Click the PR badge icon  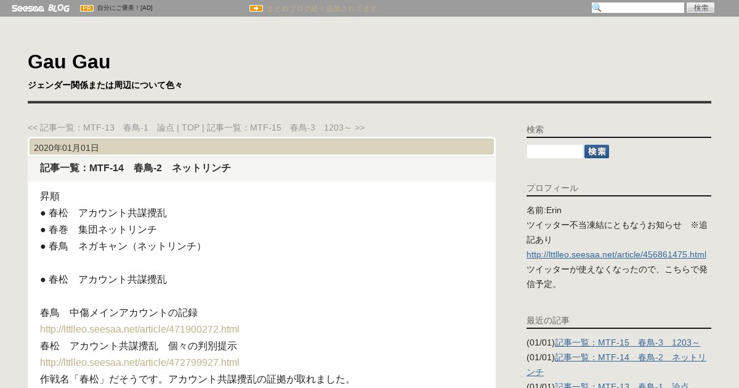(87, 8)
